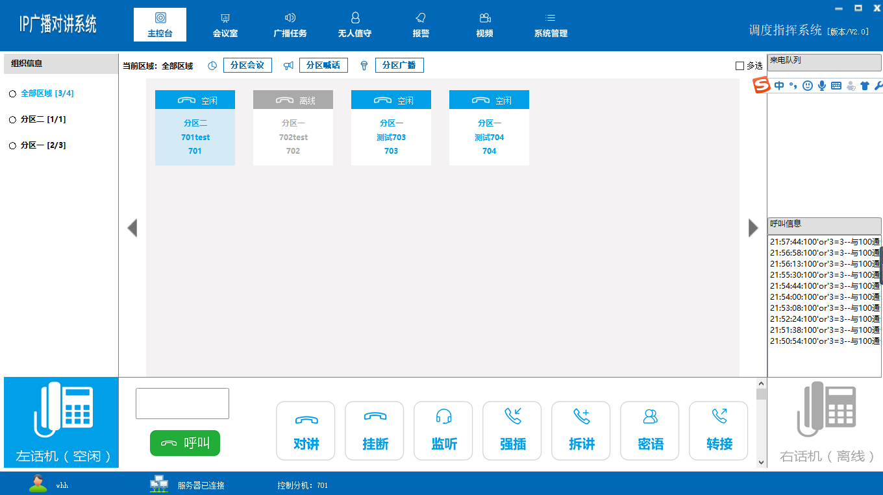Click the 拆讲 split call icon
This screenshot has width=883, height=495.
(581, 417)
